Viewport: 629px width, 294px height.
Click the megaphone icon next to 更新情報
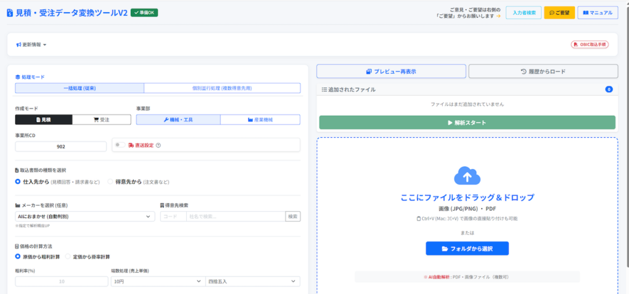18,45
